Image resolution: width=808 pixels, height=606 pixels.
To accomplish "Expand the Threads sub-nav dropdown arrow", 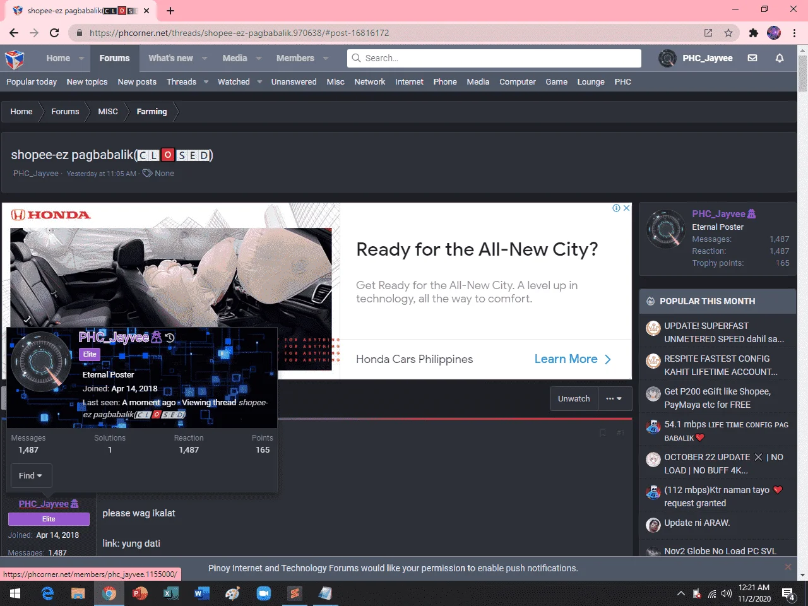I will point(206,82).
